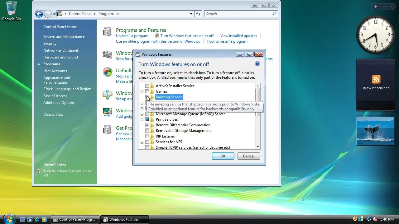Open User Accounts category
The image size is (399, 224).
coord(55,71)
